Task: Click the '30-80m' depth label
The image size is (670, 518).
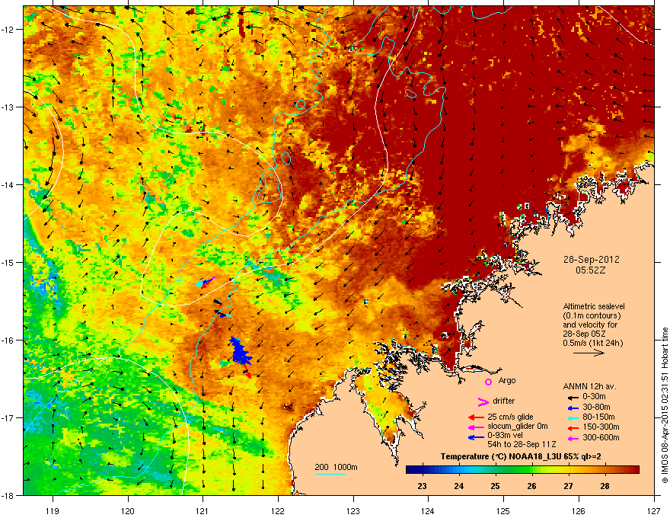Action: pos(596,408)
